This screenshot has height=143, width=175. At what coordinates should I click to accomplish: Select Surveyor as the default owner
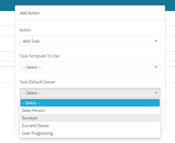pyautogui.click(x=90, y=118)
